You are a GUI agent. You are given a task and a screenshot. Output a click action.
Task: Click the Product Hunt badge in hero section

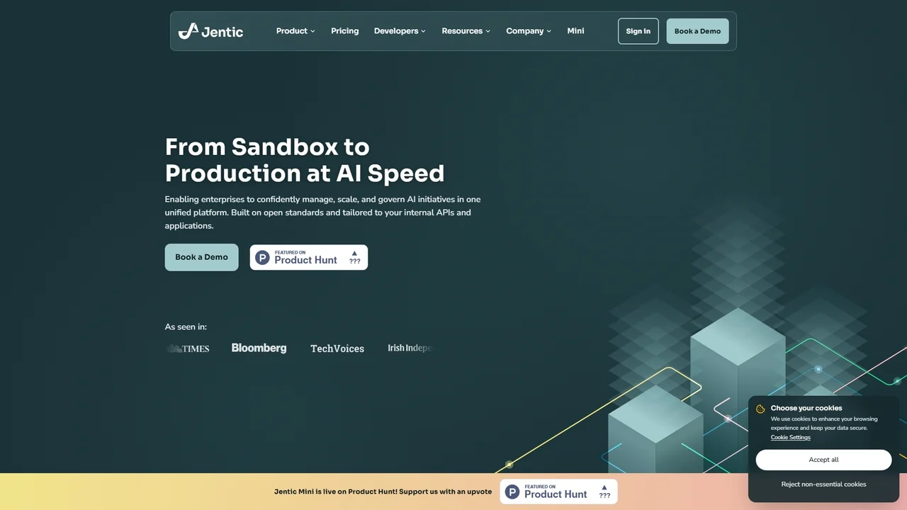(308, 257)
